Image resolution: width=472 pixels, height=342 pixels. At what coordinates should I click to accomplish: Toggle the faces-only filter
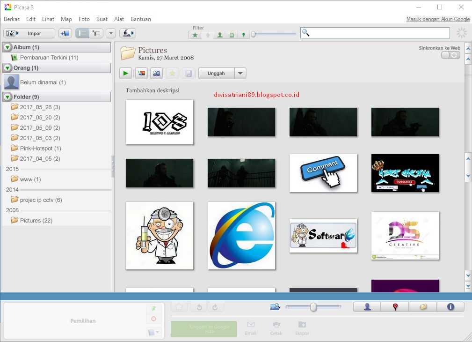(x=220, y=35)
